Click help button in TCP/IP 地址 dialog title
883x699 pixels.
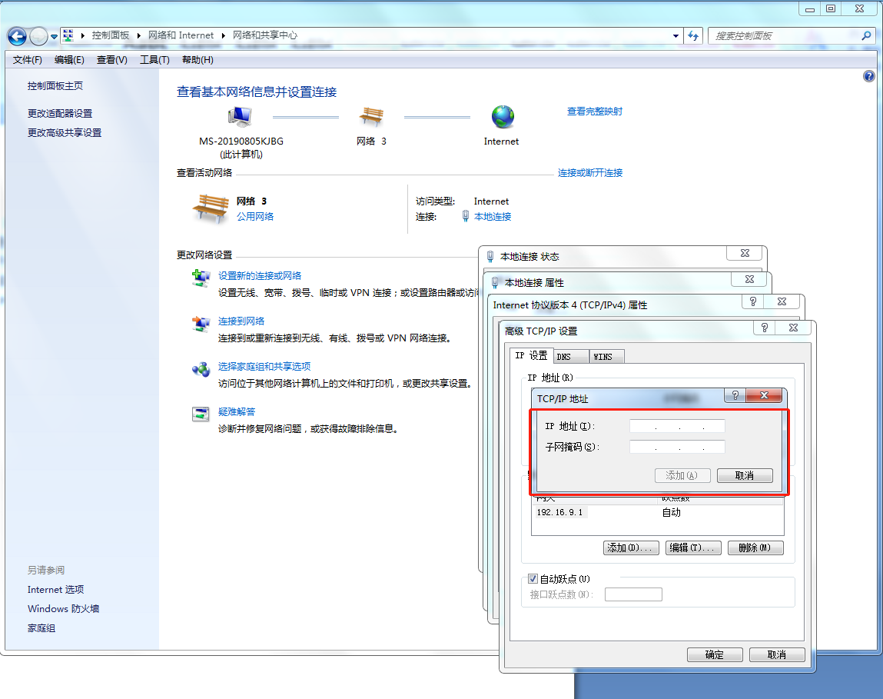735,396
